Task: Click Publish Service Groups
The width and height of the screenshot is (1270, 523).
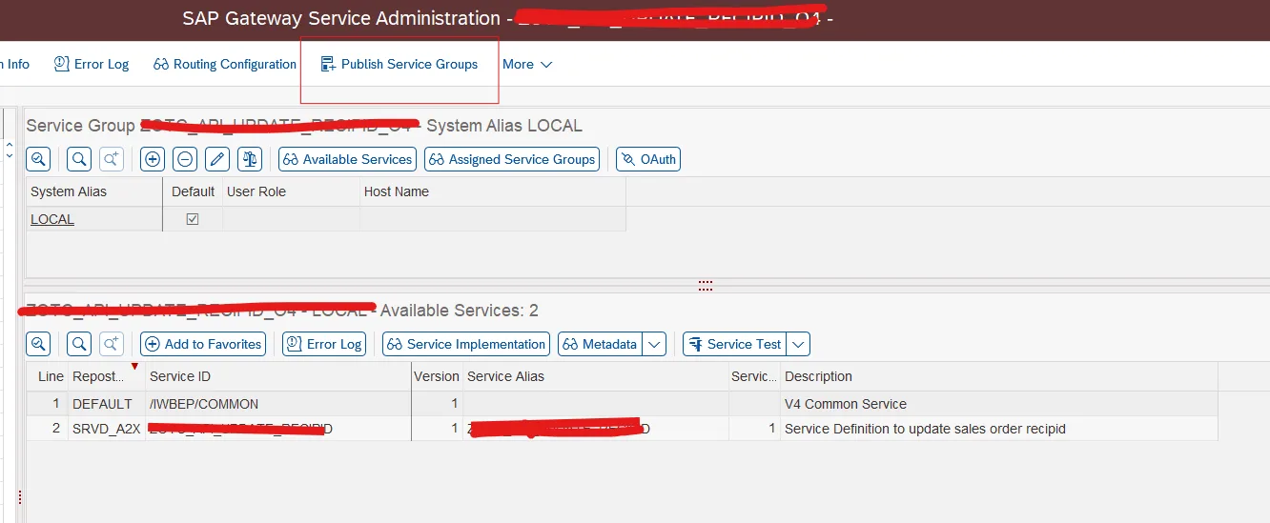Action: pyautogui.click(x=399, y=64)
